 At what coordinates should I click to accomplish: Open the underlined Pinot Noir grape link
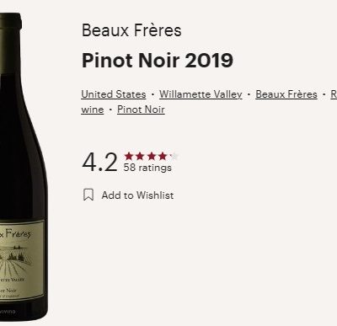pyautogui.click(x=141, y=110)
